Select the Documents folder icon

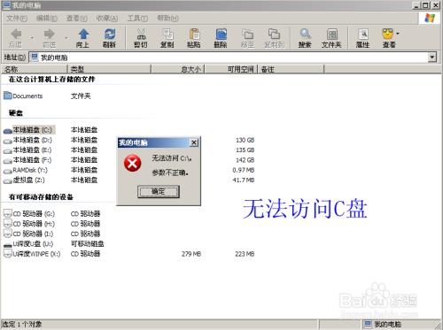[x=8, y=96]
